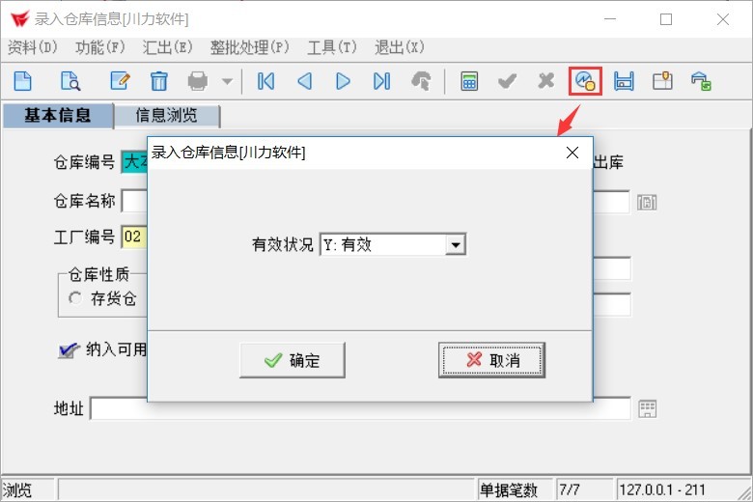Click the new document toolbar icon
The image size is (753, 502).
[22, 81]
